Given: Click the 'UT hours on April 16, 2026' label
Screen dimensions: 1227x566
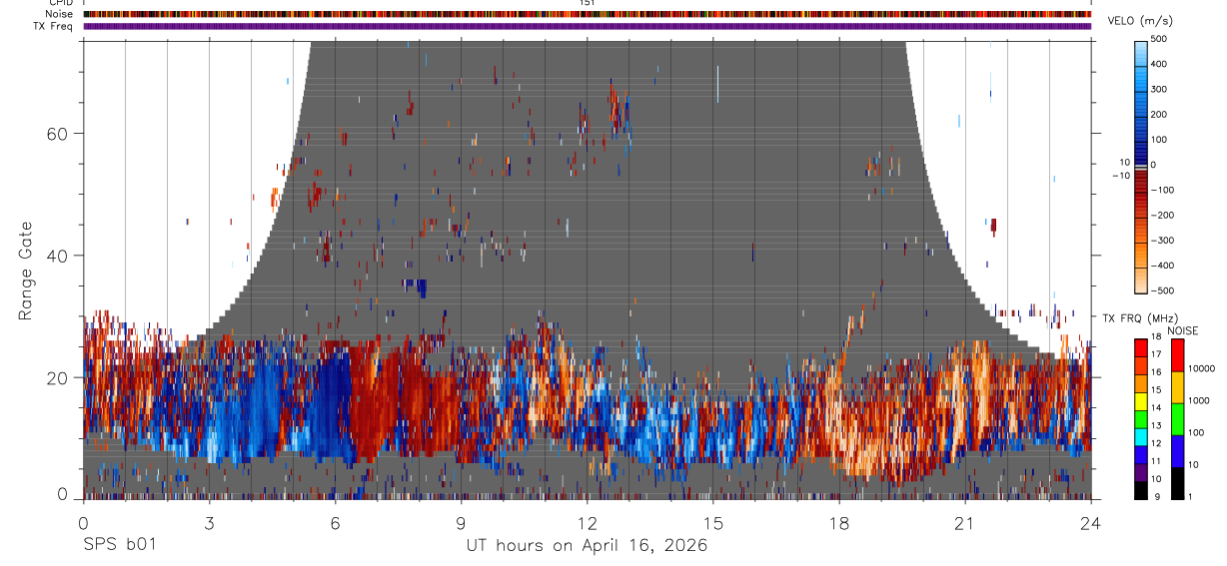Looking at the screenshot, I should click(587, 545).
